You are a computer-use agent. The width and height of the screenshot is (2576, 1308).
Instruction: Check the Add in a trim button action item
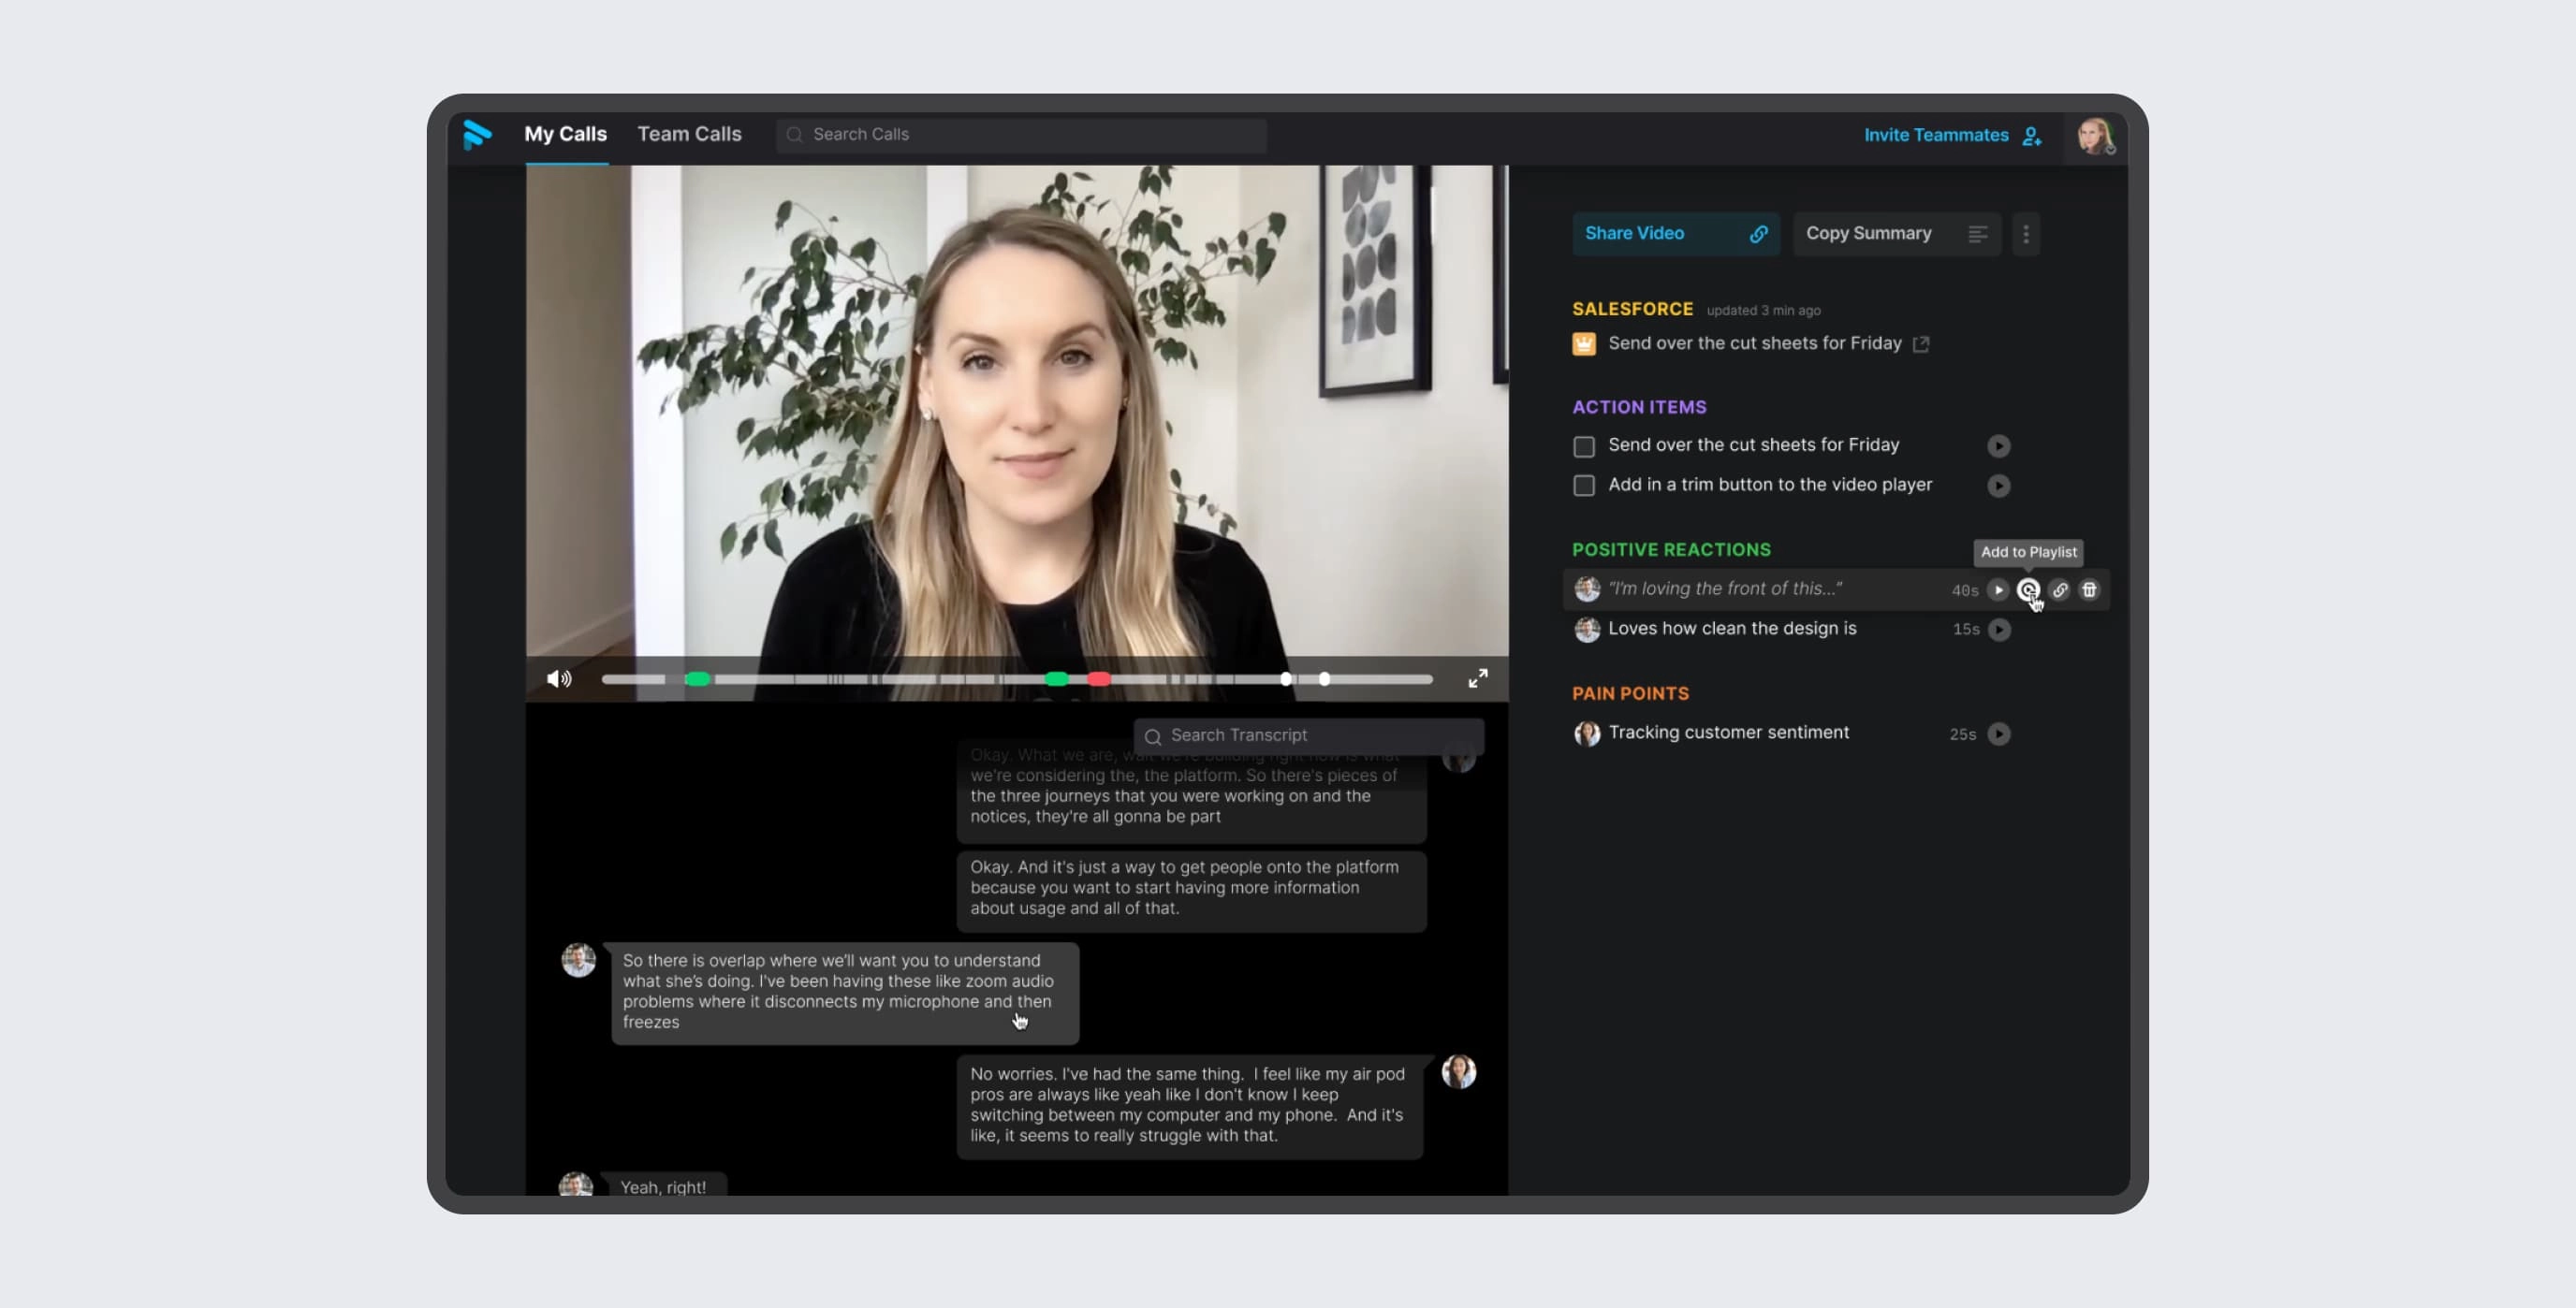pos(1584,486)
